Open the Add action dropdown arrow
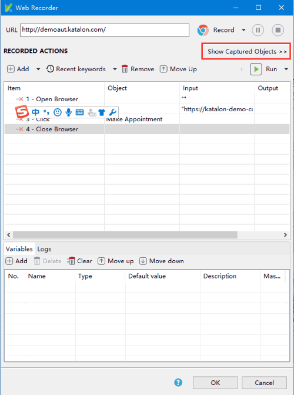The height and width of the screenshot is (395, 294). tap(38, 69)
